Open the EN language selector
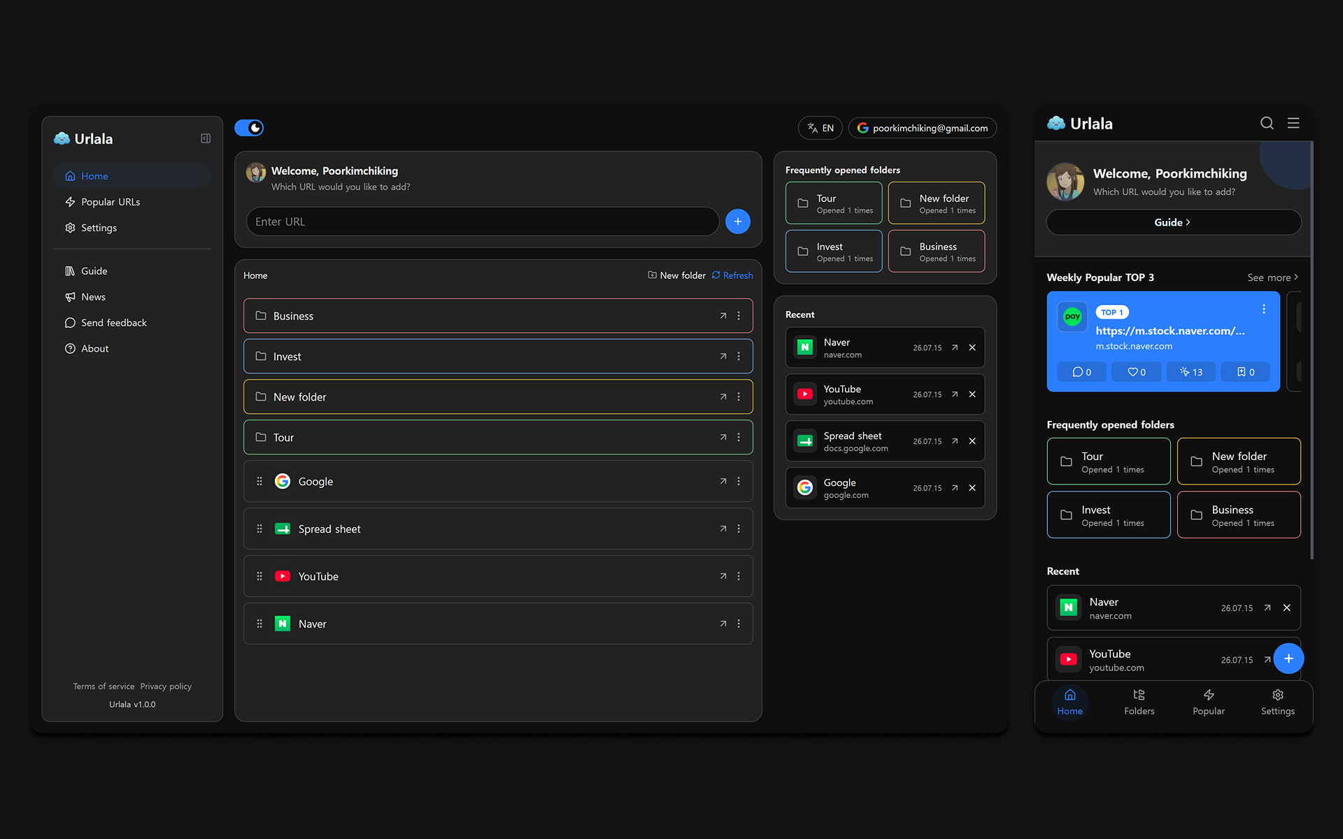 coord(820,128)
